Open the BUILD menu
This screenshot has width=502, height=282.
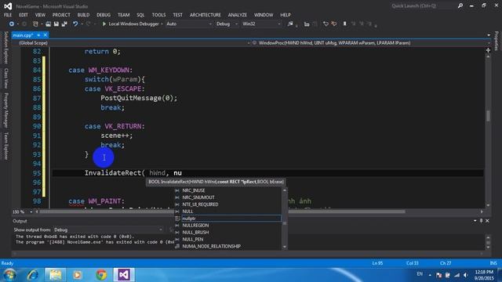point(83,15)
